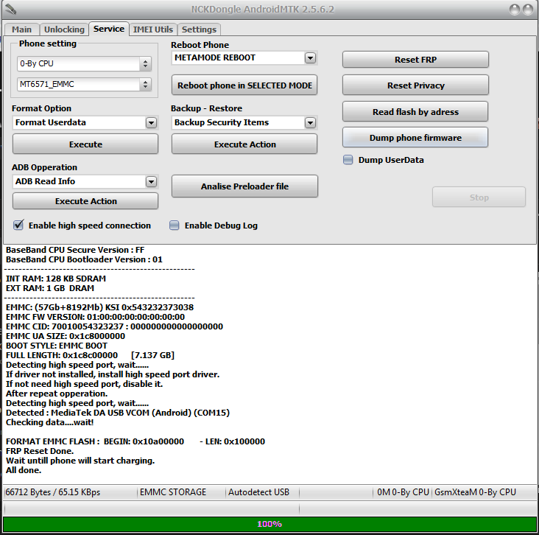This screenshot has width=539, height=535.
Task: Open the IMEI Utils tab
Action: (x=153, y=29)
